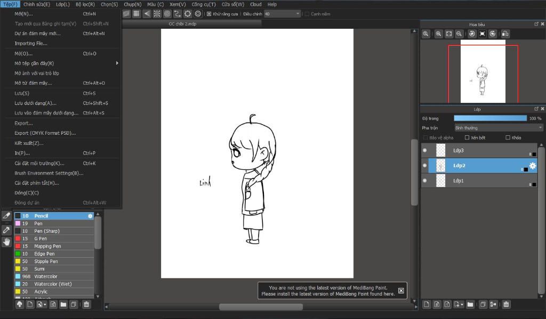Choose Export... from the file menu
546x319 pixels.
pos(62,123)
